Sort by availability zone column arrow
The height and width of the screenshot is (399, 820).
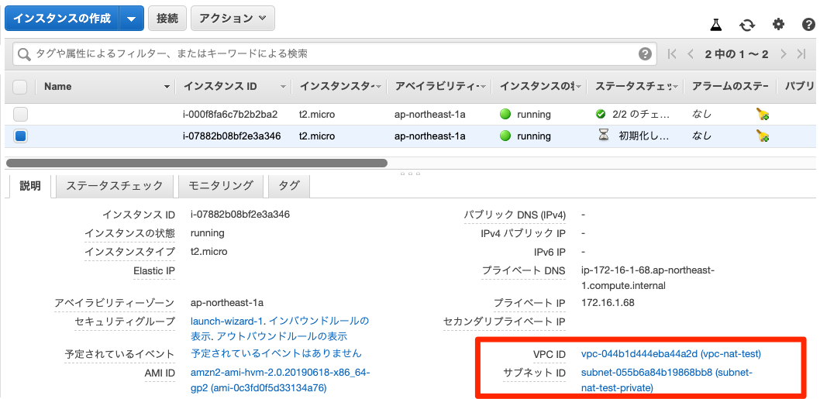483,87
